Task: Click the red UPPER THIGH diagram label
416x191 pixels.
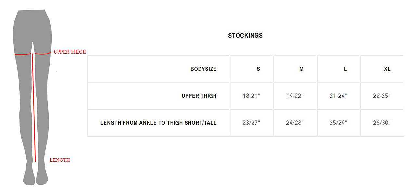Action: [x=70, y=52]
